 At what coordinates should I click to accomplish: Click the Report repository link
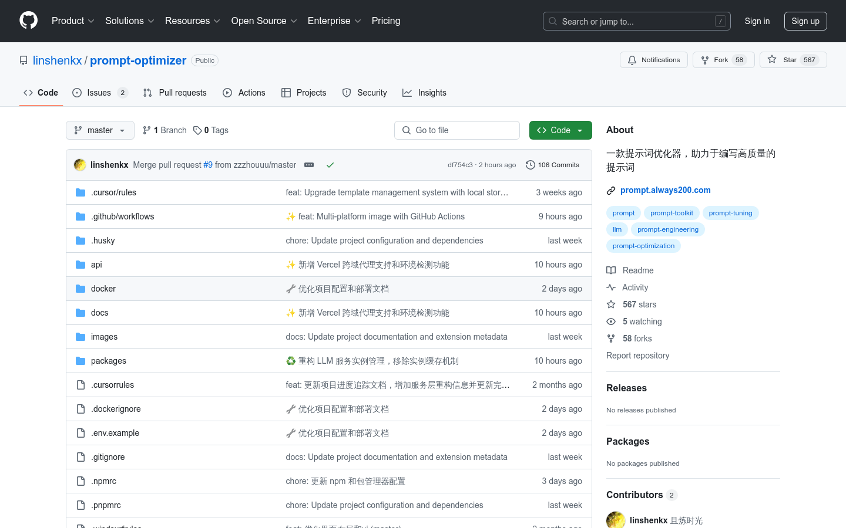click(x=637, y=356)
